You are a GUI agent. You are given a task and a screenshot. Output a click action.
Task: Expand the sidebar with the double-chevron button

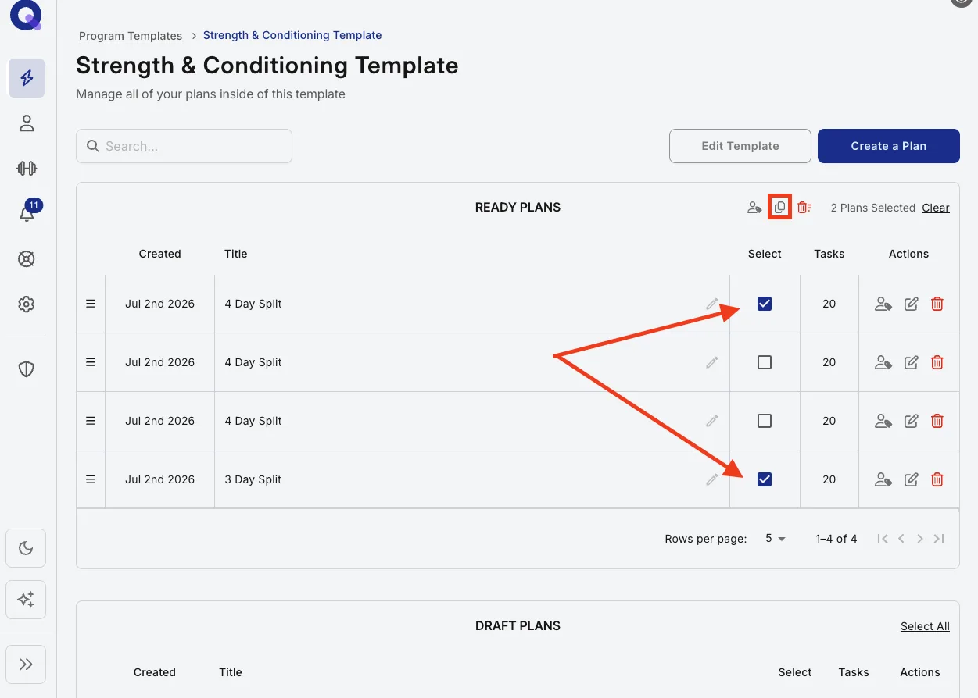click(x=26, y=664)
